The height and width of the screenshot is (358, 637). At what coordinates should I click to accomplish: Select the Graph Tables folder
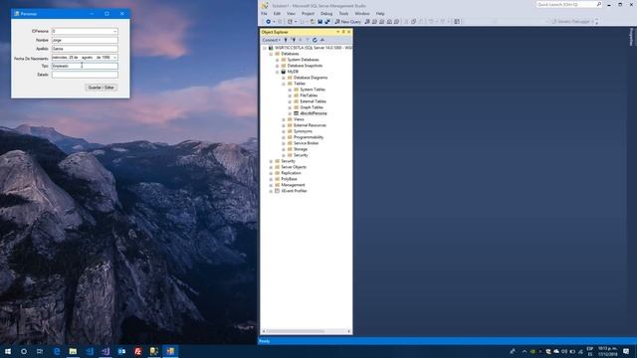click(312, 107)
